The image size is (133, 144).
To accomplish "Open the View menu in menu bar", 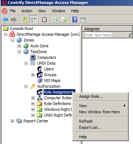I will tap(42, 11).
